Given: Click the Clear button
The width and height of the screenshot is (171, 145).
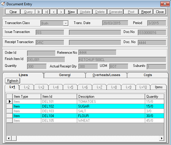Looking at the screenshot, I should tap(13, 12).
